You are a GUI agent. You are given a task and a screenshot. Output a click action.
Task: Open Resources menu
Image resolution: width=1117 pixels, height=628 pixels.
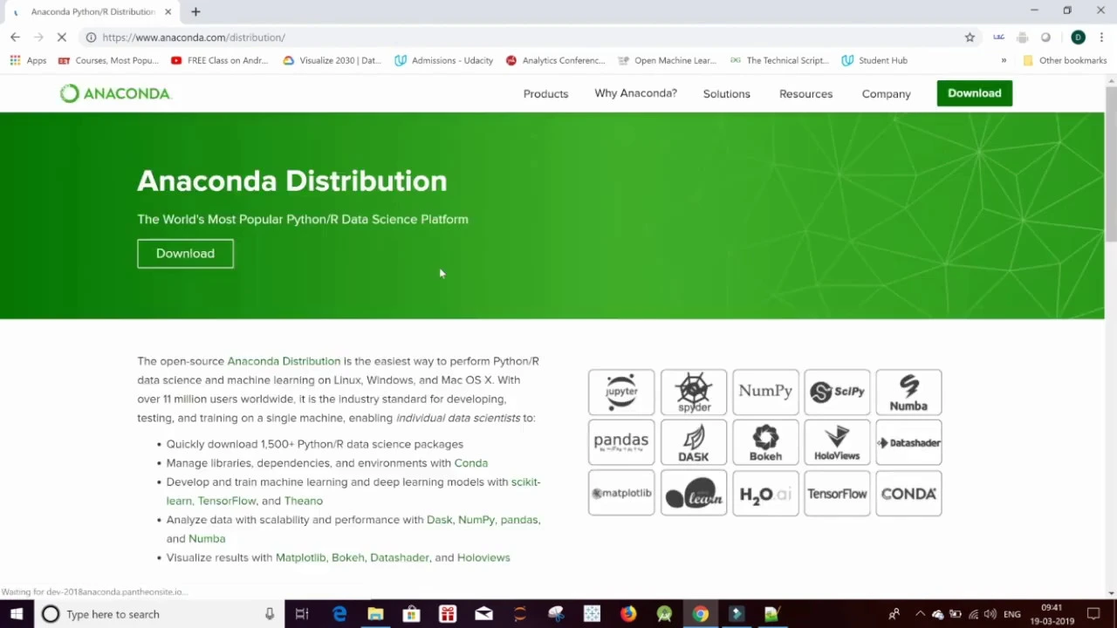click(x=805, y=93)
